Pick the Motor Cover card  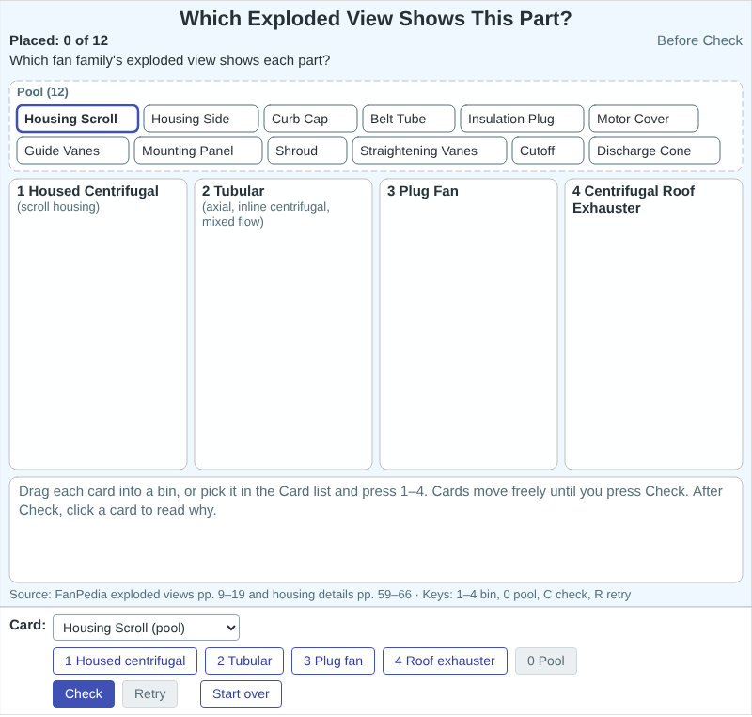click(644, 119)
